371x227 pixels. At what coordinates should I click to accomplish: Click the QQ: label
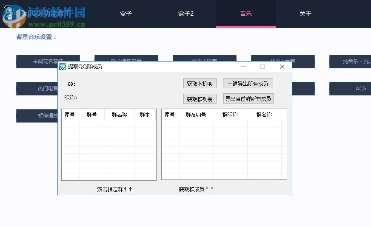(x=71, y=84)
